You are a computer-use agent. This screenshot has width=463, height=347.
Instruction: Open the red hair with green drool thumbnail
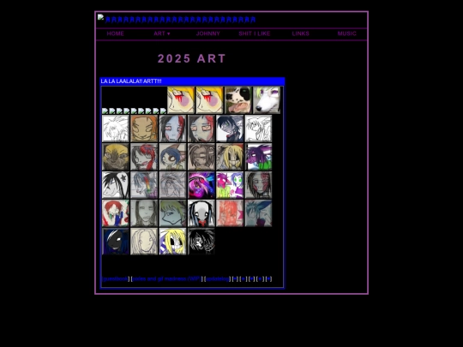[116, 213]
